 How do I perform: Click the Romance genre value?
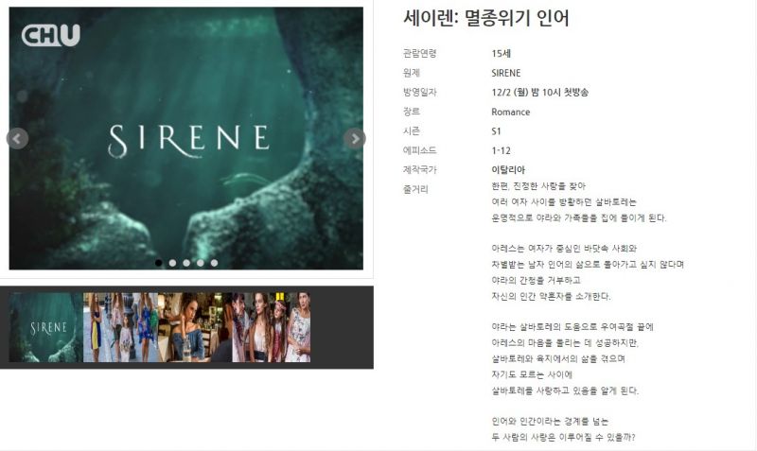(x=511, y=112)
